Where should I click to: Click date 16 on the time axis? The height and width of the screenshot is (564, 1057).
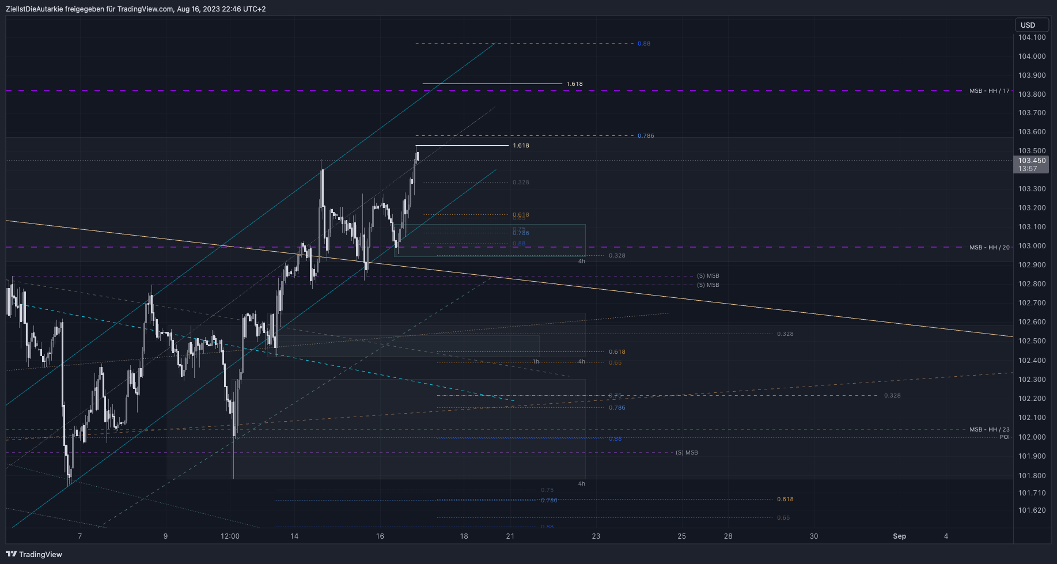(380, 536)
